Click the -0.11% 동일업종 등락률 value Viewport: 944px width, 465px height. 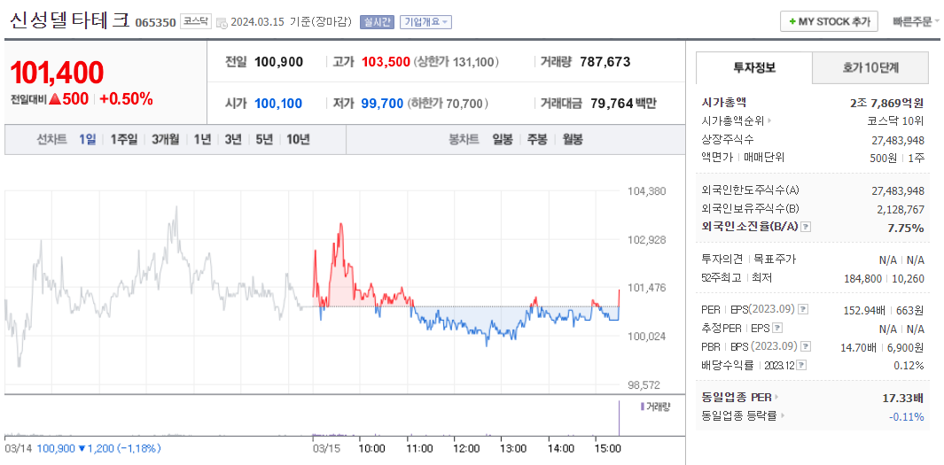click(906, 415)
